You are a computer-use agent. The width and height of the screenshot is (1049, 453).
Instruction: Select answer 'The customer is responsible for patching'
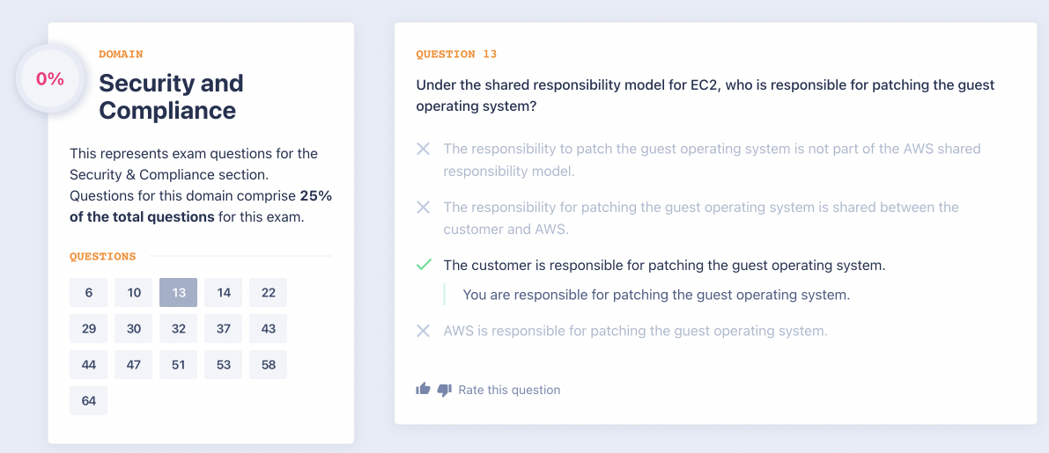tap(664, 265)
